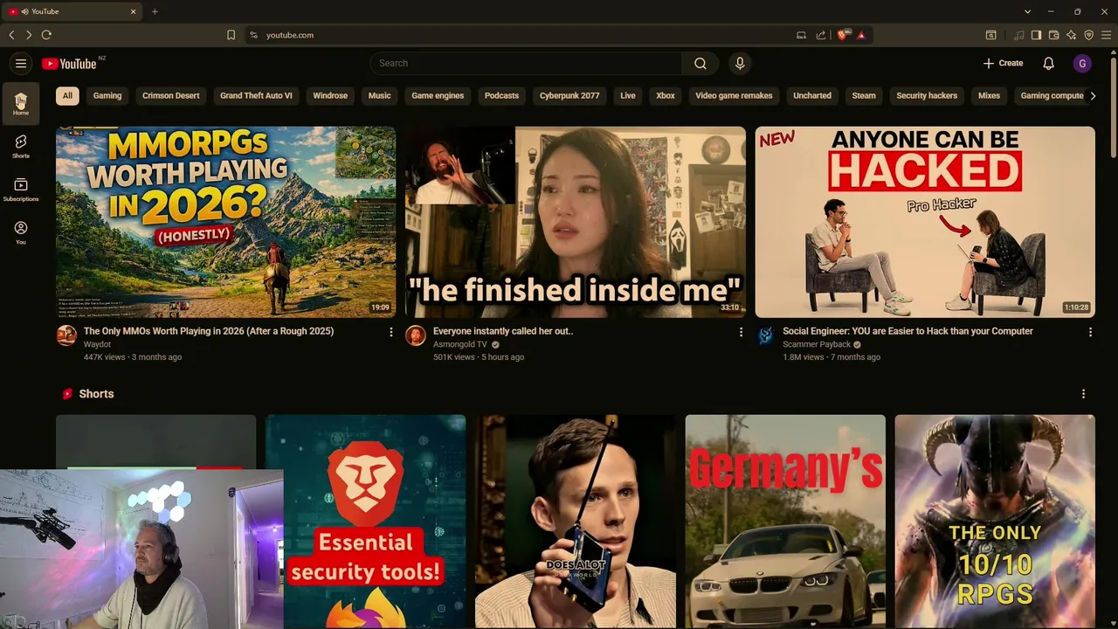Click the Brave Shields lion icon

pyautogui.click(x=843, y=35)
